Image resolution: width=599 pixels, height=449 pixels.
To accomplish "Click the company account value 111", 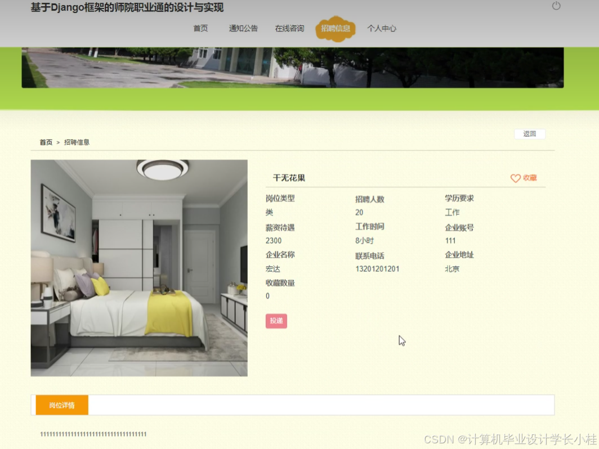I will coord(450,241).
